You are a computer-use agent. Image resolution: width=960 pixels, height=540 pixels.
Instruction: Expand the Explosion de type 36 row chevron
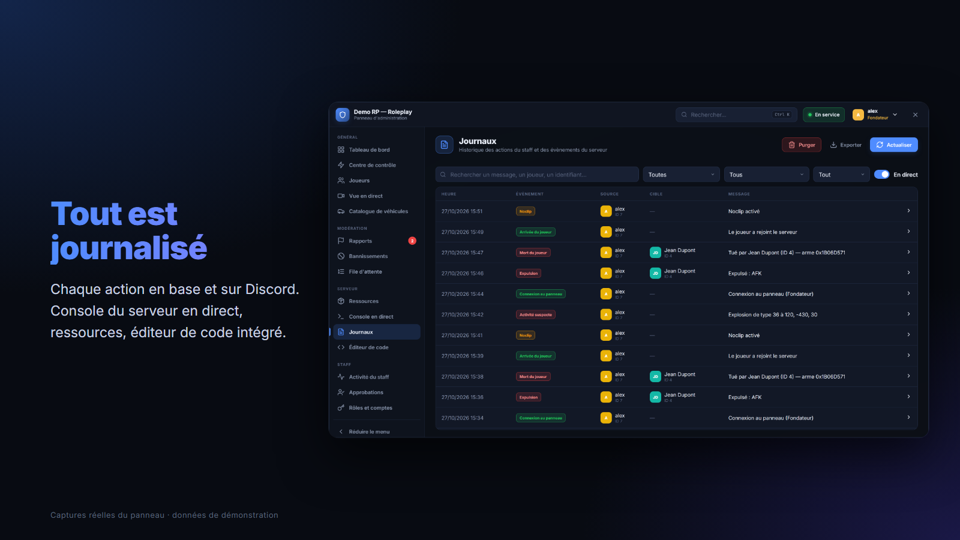[x=908, y=314]
